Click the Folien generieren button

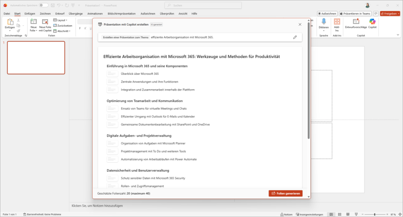coord(286,193)
